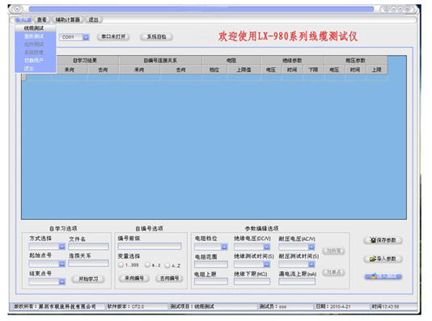Open the 查看 menu
Screen dimensions: 432x321
[x=42, y=20]
